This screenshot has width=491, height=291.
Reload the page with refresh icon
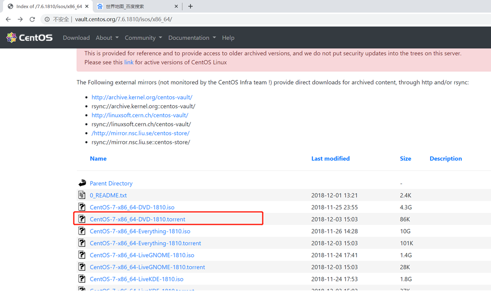[32, 19]
